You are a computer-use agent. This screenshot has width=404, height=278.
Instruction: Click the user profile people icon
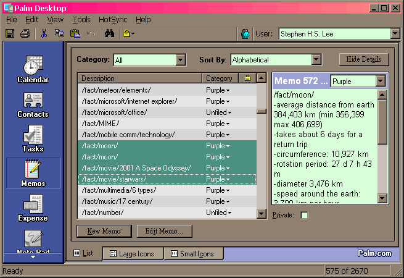coord(245,34)
